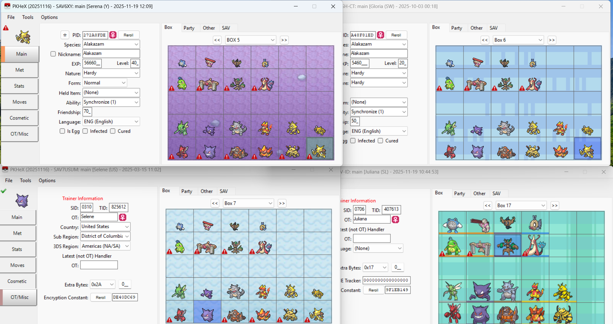Select the highlighted Gengar in Box 7
The image size is (613, 324).
pos(207,312)
